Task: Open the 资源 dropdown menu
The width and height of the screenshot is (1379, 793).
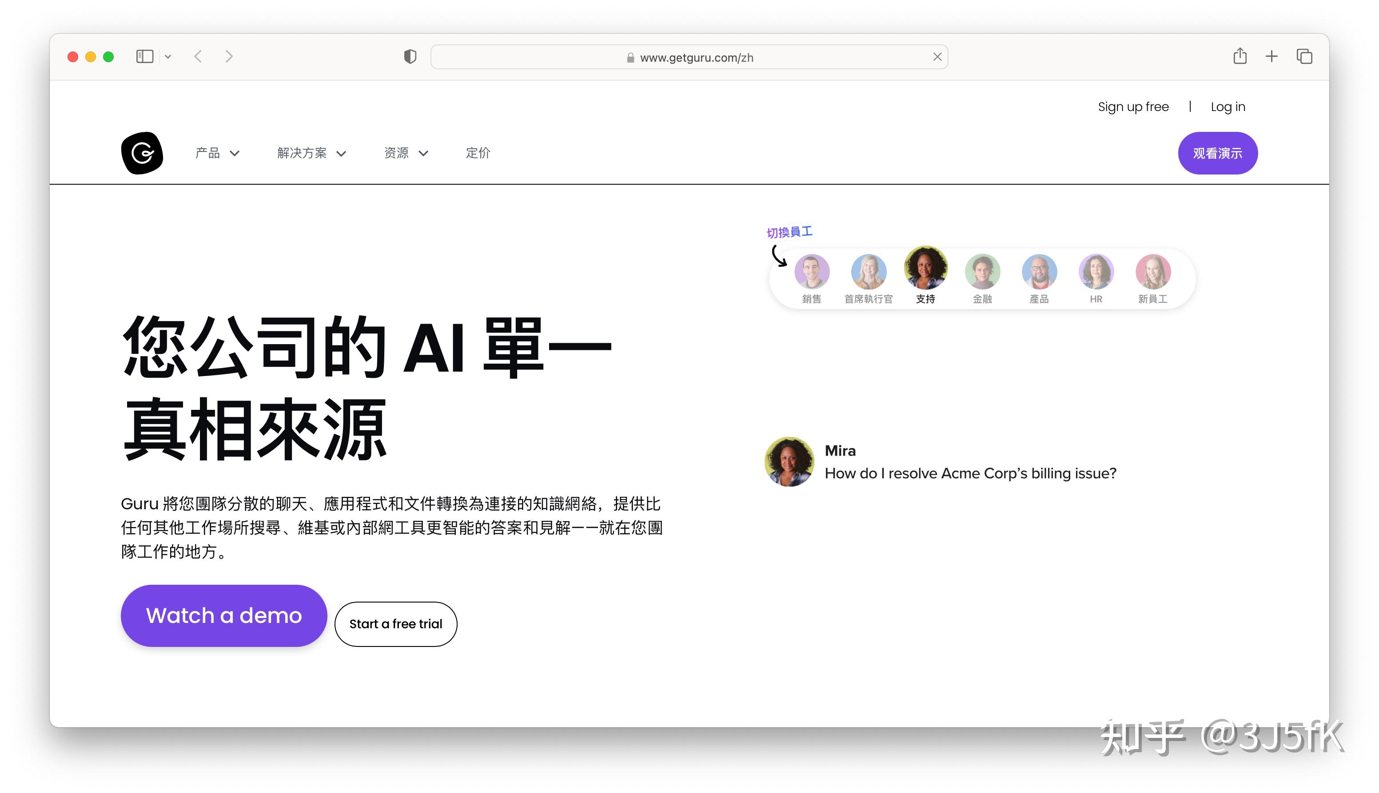Action: click(x=405, y=153)
